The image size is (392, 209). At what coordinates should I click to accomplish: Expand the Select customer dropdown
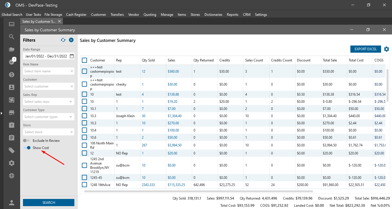[x=49, y=86]
